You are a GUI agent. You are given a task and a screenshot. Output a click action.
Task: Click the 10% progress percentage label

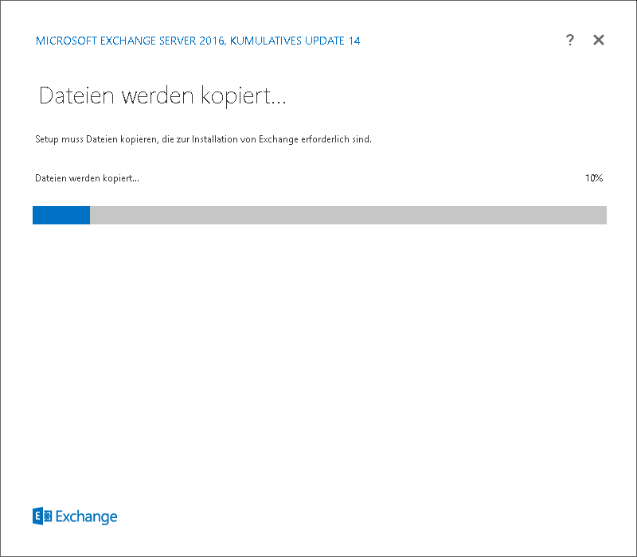pyautogui.click(x=593, y=178)
